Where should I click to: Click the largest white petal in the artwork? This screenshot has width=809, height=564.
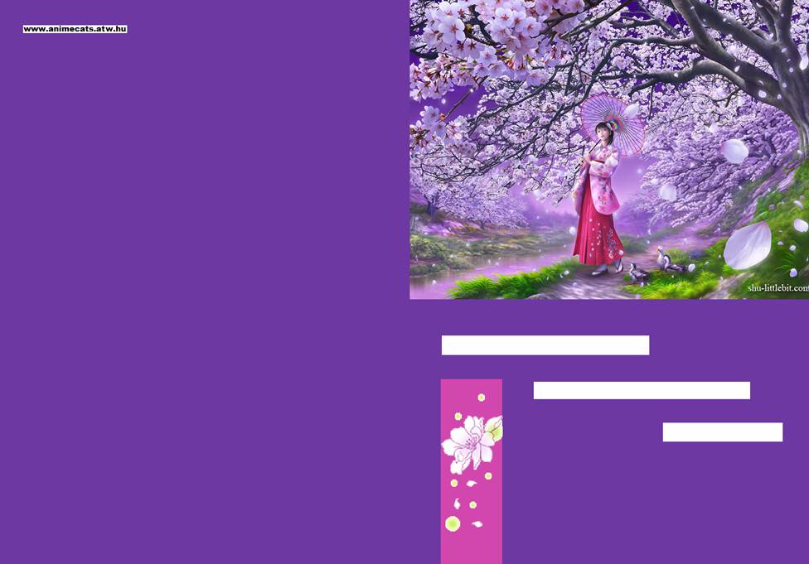tap(748, 246)
